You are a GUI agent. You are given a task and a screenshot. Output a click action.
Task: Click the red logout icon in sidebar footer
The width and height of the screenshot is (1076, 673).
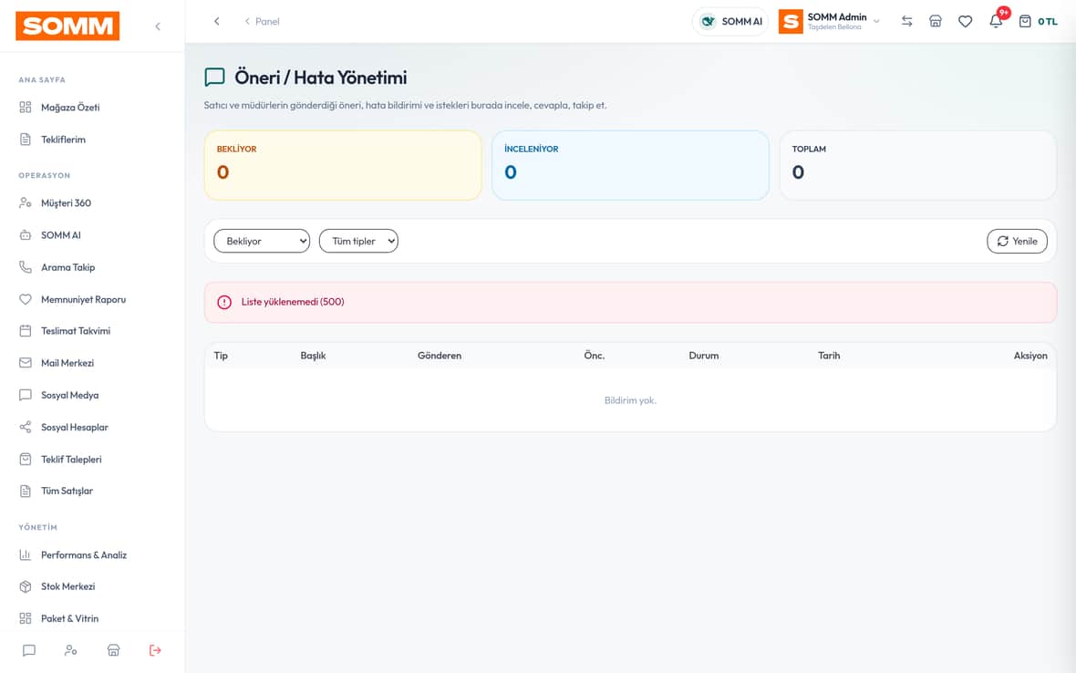pyautogui.click(x=155, y=650)
